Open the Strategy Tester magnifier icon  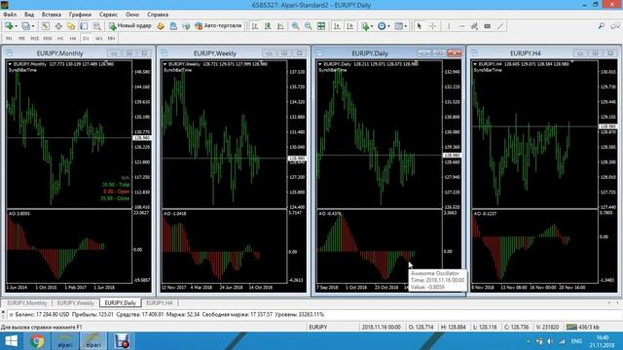coord(96,26)
